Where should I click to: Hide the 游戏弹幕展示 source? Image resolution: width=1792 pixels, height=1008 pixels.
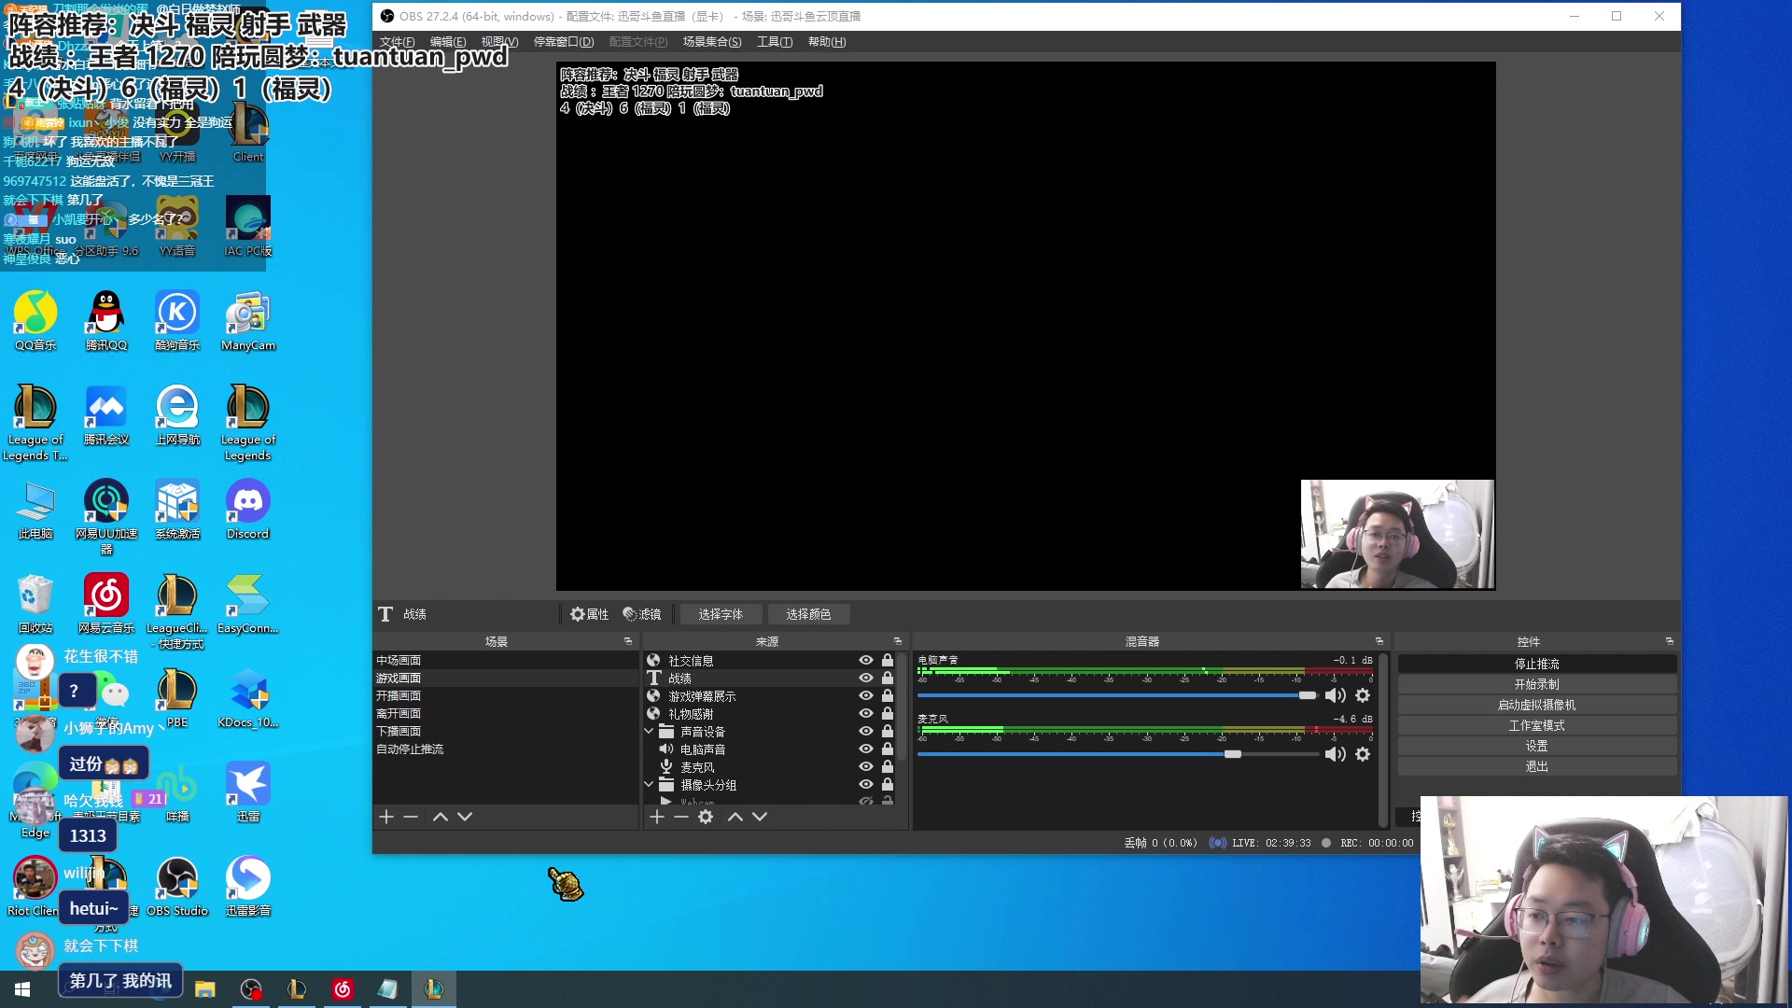[866, 696]
